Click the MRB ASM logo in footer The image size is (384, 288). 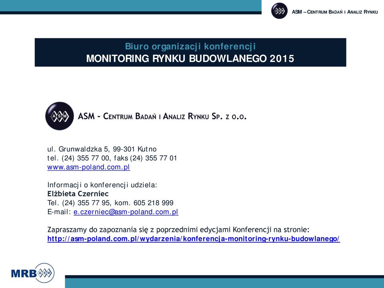pos(33,273)
